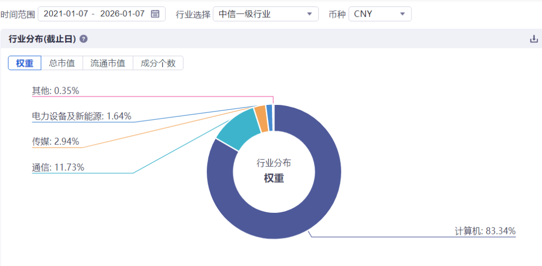This screenshot has height=266, width=542.
Task: Select the 通信: 11.73% label
Action: (x=58, y=168)
